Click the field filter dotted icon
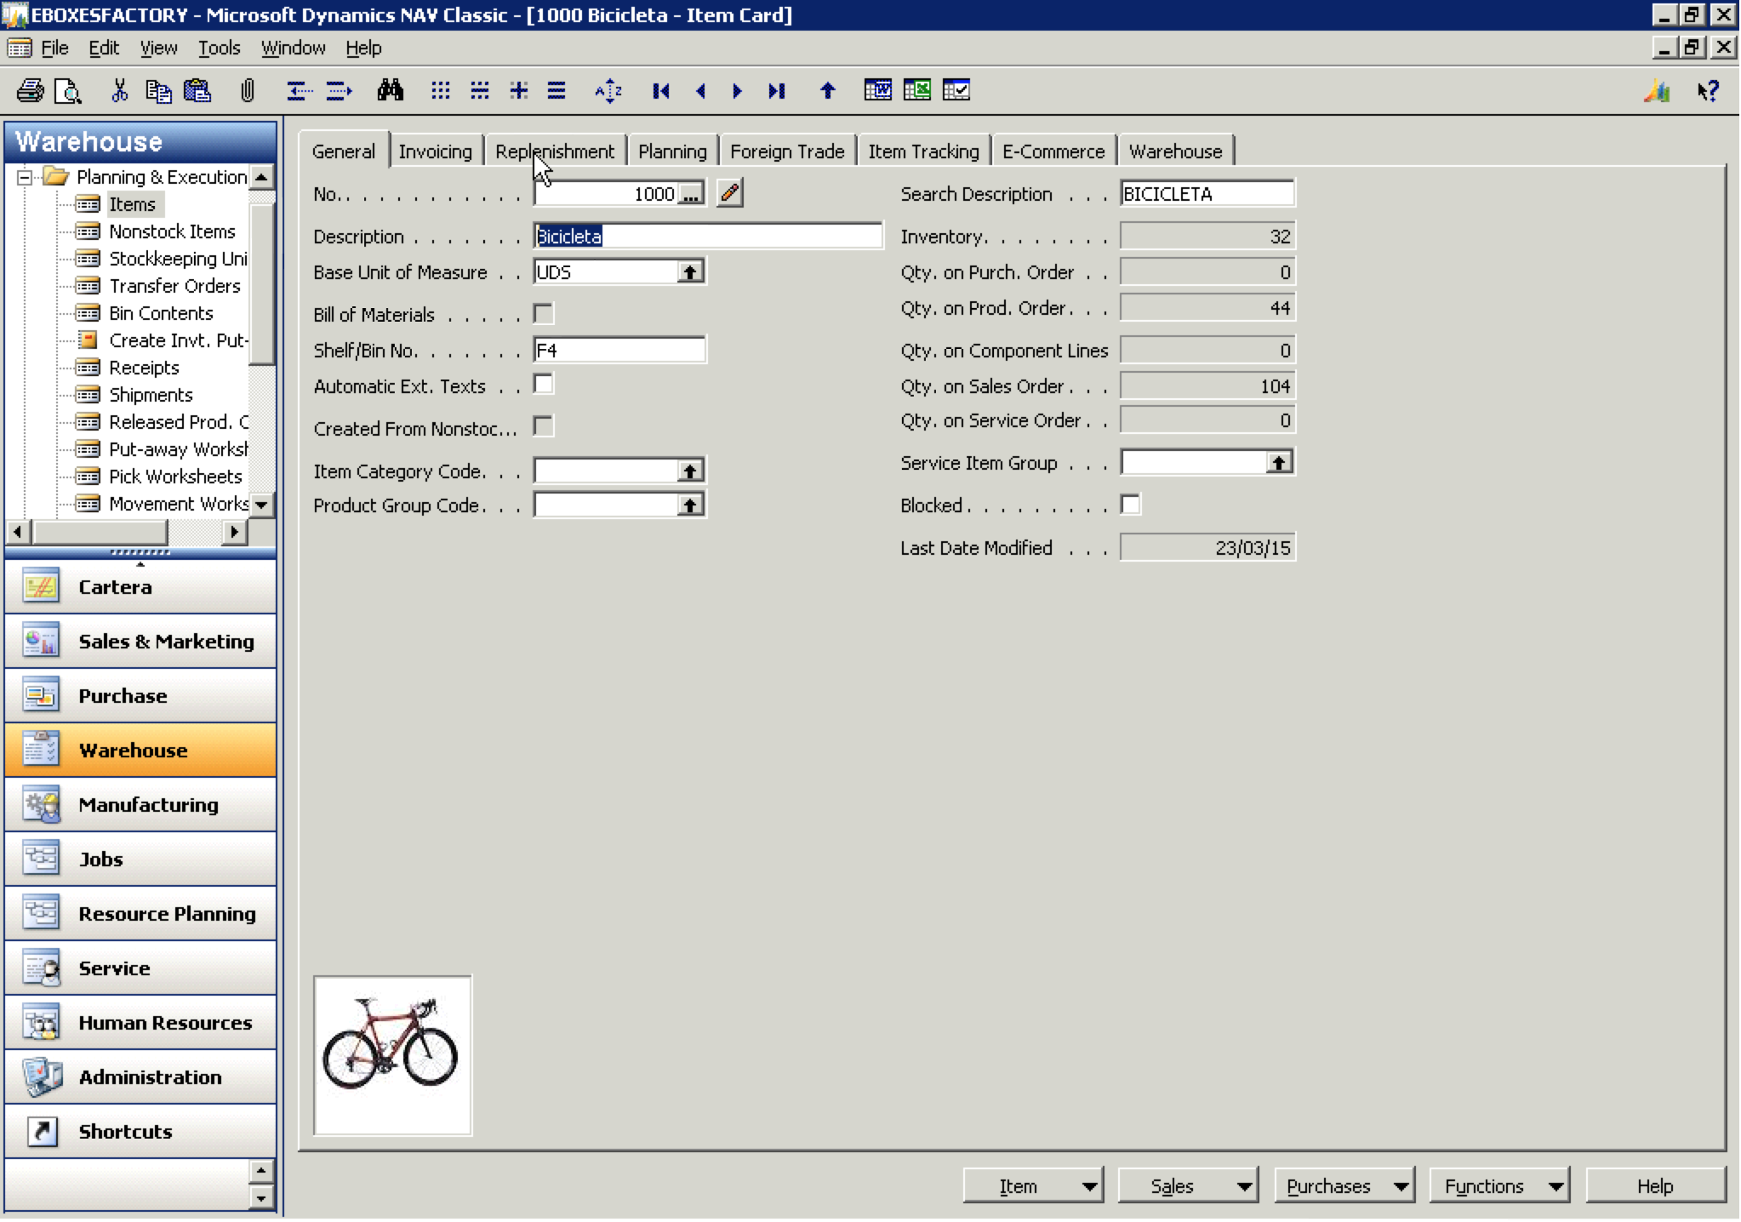 click(440, 90)
